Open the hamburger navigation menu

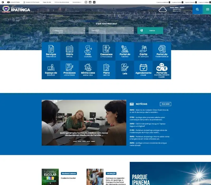207,9
